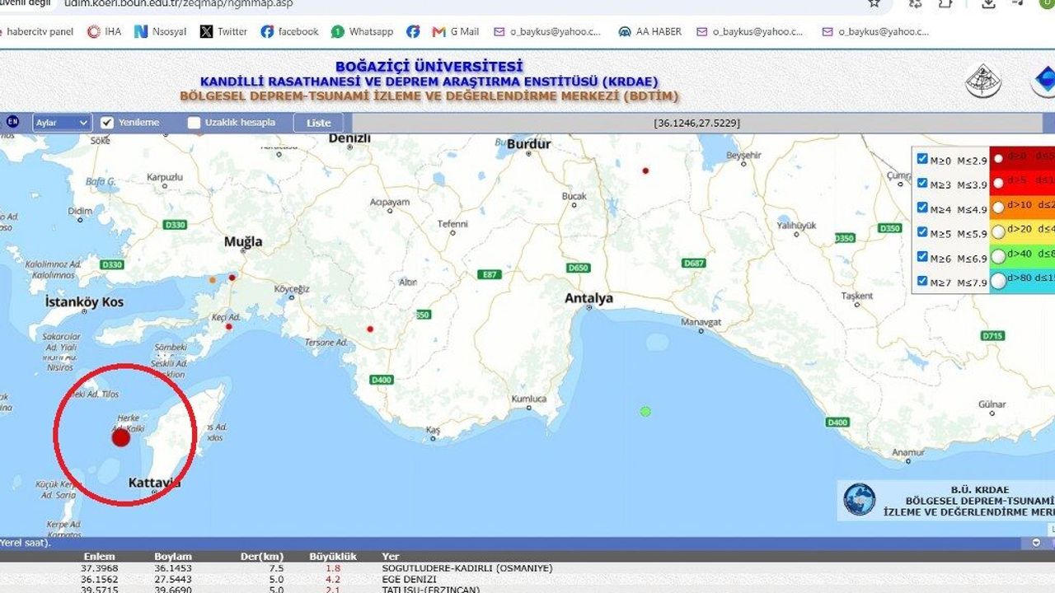
Task: Click the Kattavia label on the map
Action: point(154,483)
